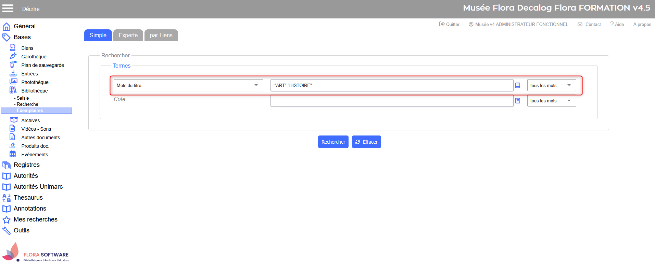The width and height of the screenshot is (655, 272).
Task: Open the Cote 'tous les mots' dropdown
Action: click(x=551, y=101)
